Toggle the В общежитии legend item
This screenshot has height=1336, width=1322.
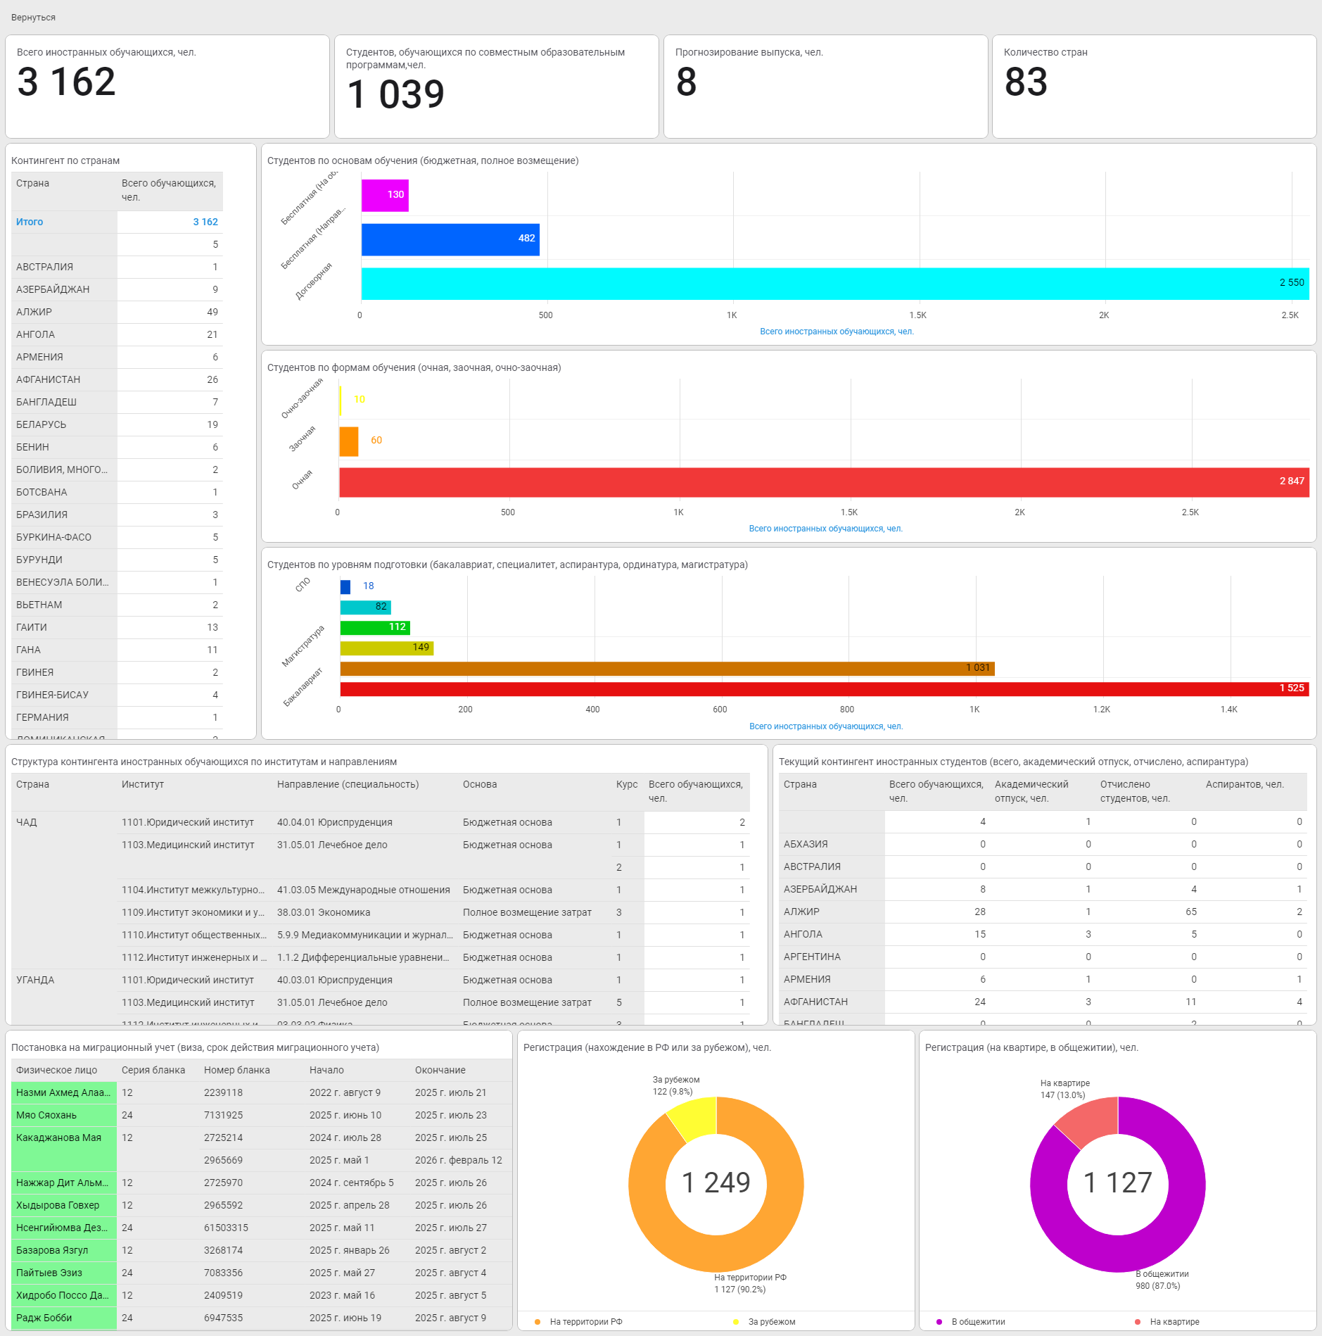pyautogui.click(x=977, y=1322)
